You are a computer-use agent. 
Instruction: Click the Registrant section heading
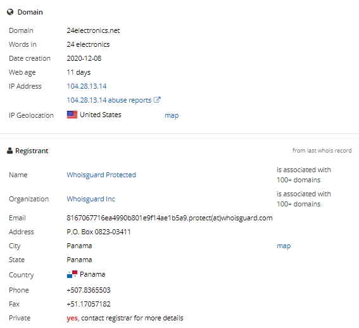32,151
